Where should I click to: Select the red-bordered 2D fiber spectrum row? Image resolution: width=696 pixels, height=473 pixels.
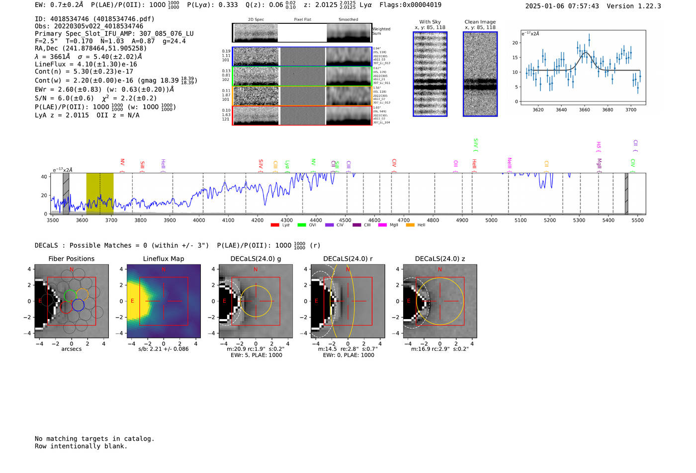coord(302,115)
